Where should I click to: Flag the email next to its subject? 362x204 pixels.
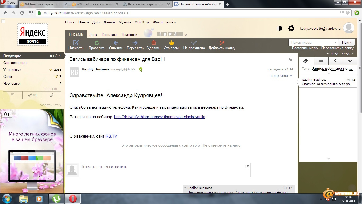coord(166,59)
